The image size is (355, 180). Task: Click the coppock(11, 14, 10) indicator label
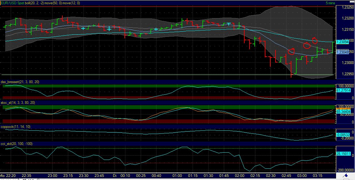pos(16,127)
